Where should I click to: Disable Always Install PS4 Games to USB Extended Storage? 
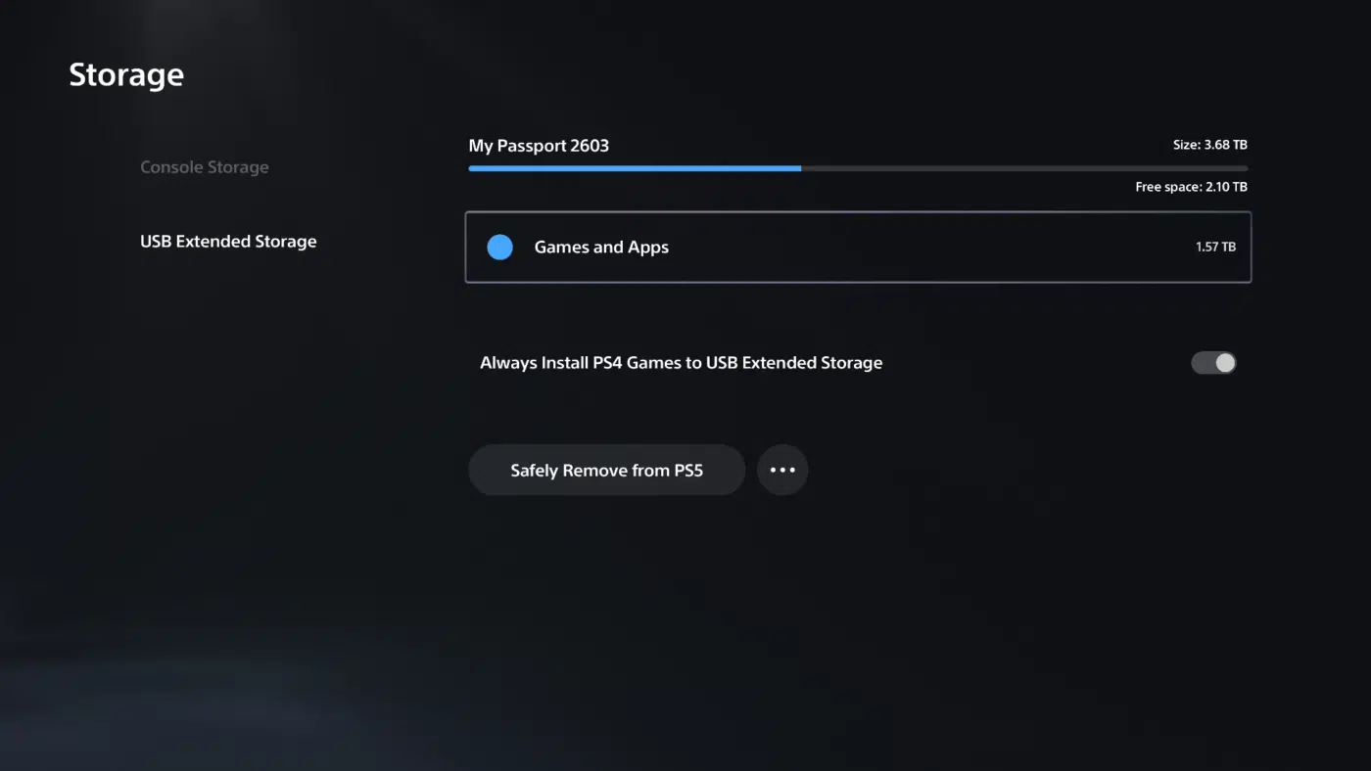click(x=1213, y=362)
